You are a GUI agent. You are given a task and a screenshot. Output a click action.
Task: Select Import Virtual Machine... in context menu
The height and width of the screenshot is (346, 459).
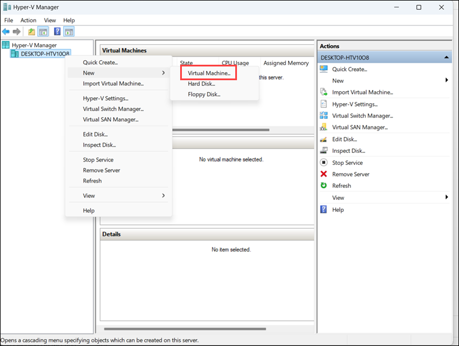point(113,84)
